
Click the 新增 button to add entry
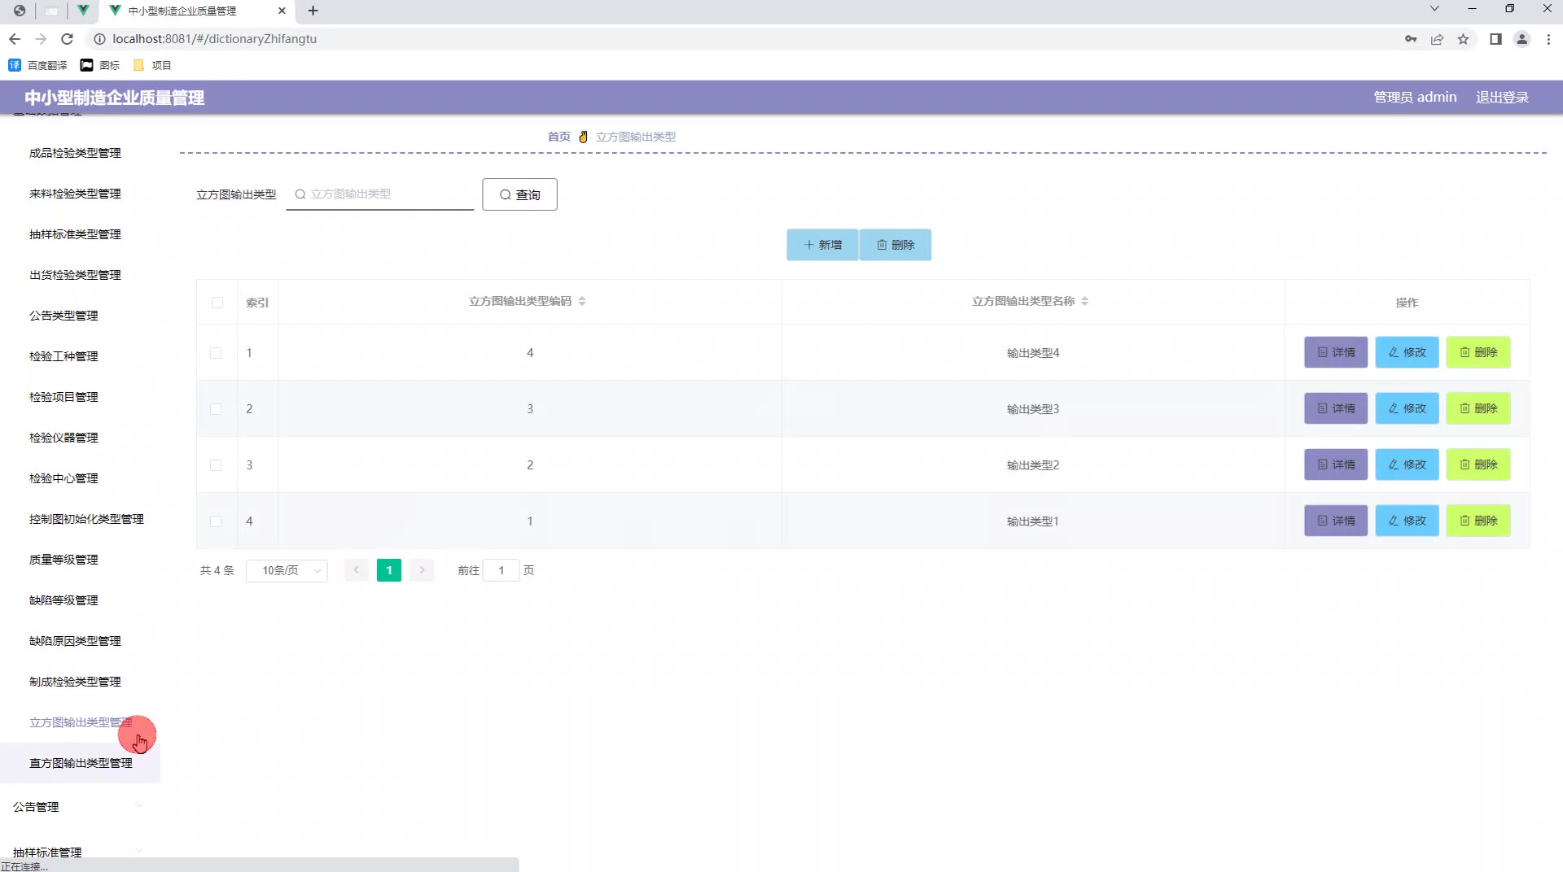tap(822, 245)
